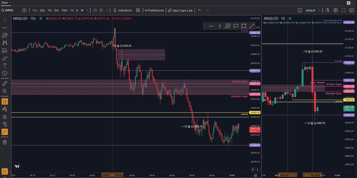
Task: Select the Chart tab
Action: (x=4, y=2)
